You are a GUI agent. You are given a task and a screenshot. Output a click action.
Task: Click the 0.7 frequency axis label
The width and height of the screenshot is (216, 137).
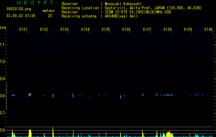[3, 113]
